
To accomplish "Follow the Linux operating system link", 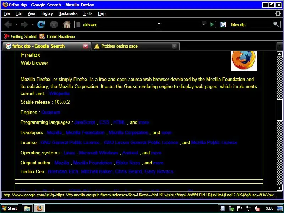I will pyautogui.click(x=69, y=153).
